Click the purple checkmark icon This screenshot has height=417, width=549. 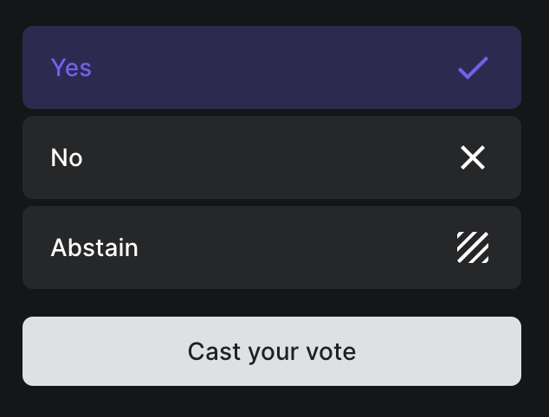point(473,67)
